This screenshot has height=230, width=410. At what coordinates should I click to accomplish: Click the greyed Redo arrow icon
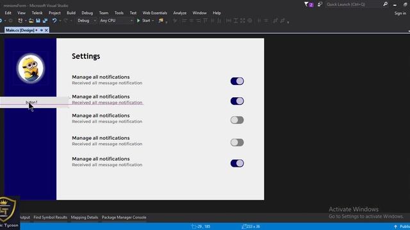pyautogui.click(x=65, y=20)
